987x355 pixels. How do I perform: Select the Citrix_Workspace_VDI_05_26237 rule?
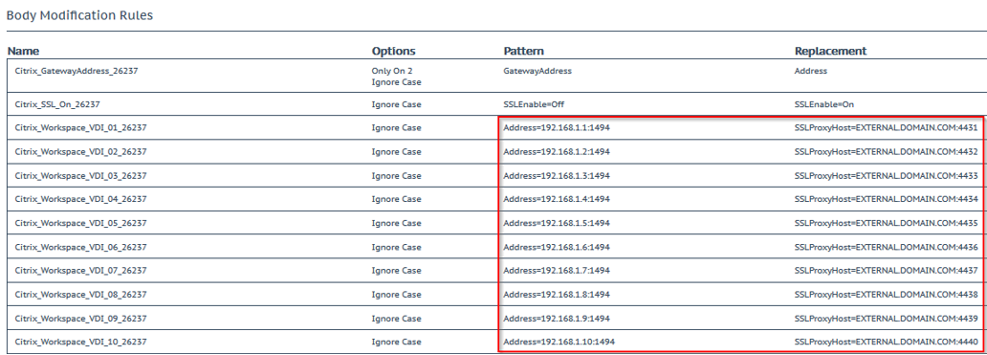point(80,223)
